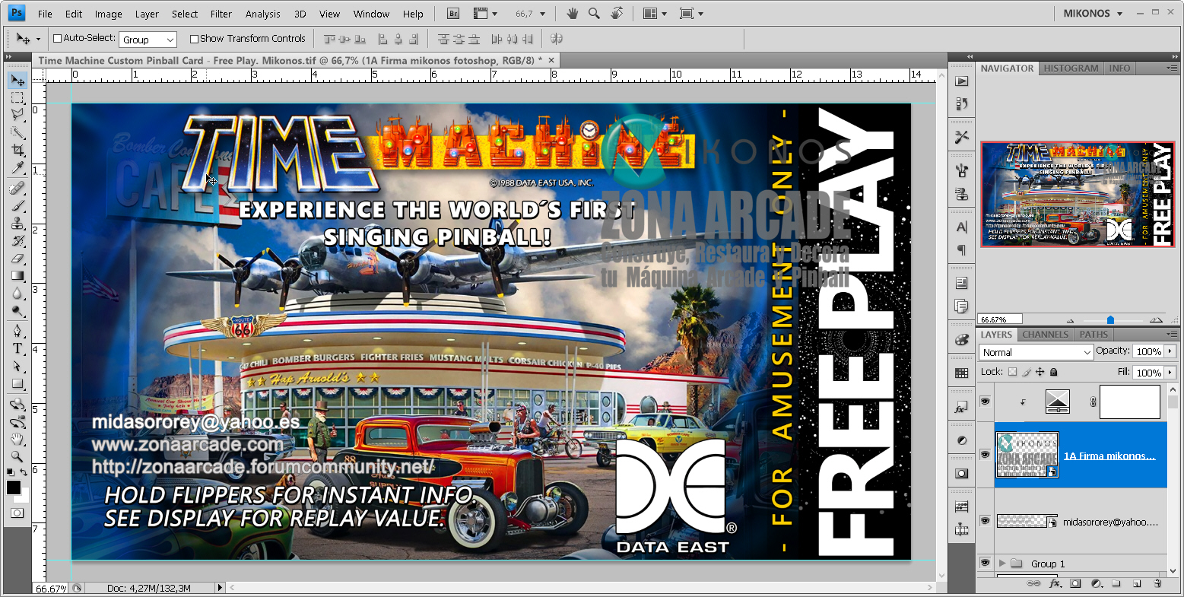
Task: Select the Brush tool
Action: 17,205
